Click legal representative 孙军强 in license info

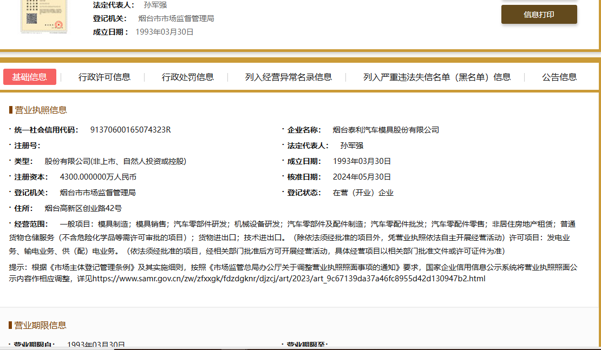[x=352, y=146]
